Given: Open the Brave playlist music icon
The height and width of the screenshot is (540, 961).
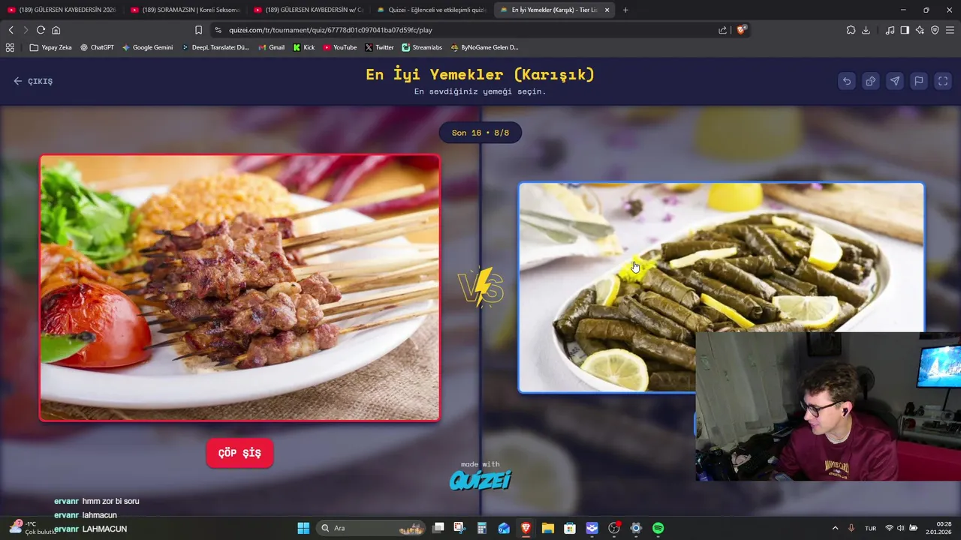Looking at the screenshot, I should (890, 30).
